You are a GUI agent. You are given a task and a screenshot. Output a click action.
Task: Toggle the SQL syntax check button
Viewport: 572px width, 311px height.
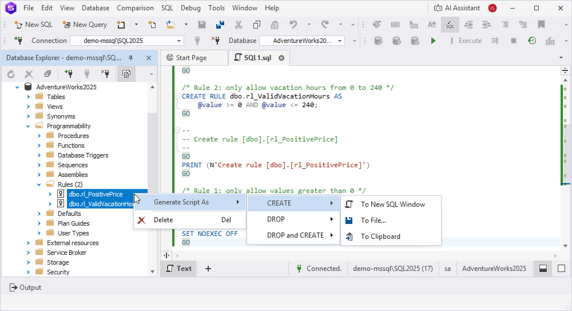450,25
